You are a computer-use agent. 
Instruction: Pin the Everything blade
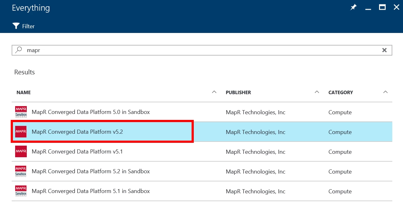pos(354,7)
